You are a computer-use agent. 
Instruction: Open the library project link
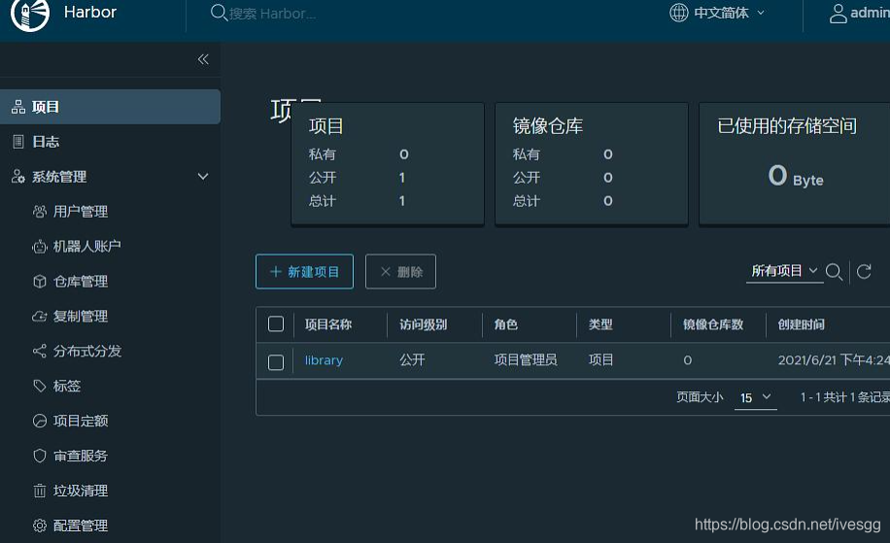pos(324,360)
